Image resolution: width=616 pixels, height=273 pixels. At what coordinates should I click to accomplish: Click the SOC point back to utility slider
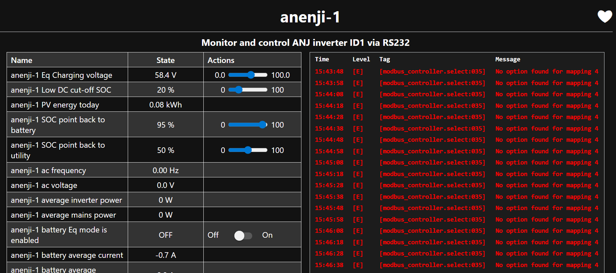[248, 150]
